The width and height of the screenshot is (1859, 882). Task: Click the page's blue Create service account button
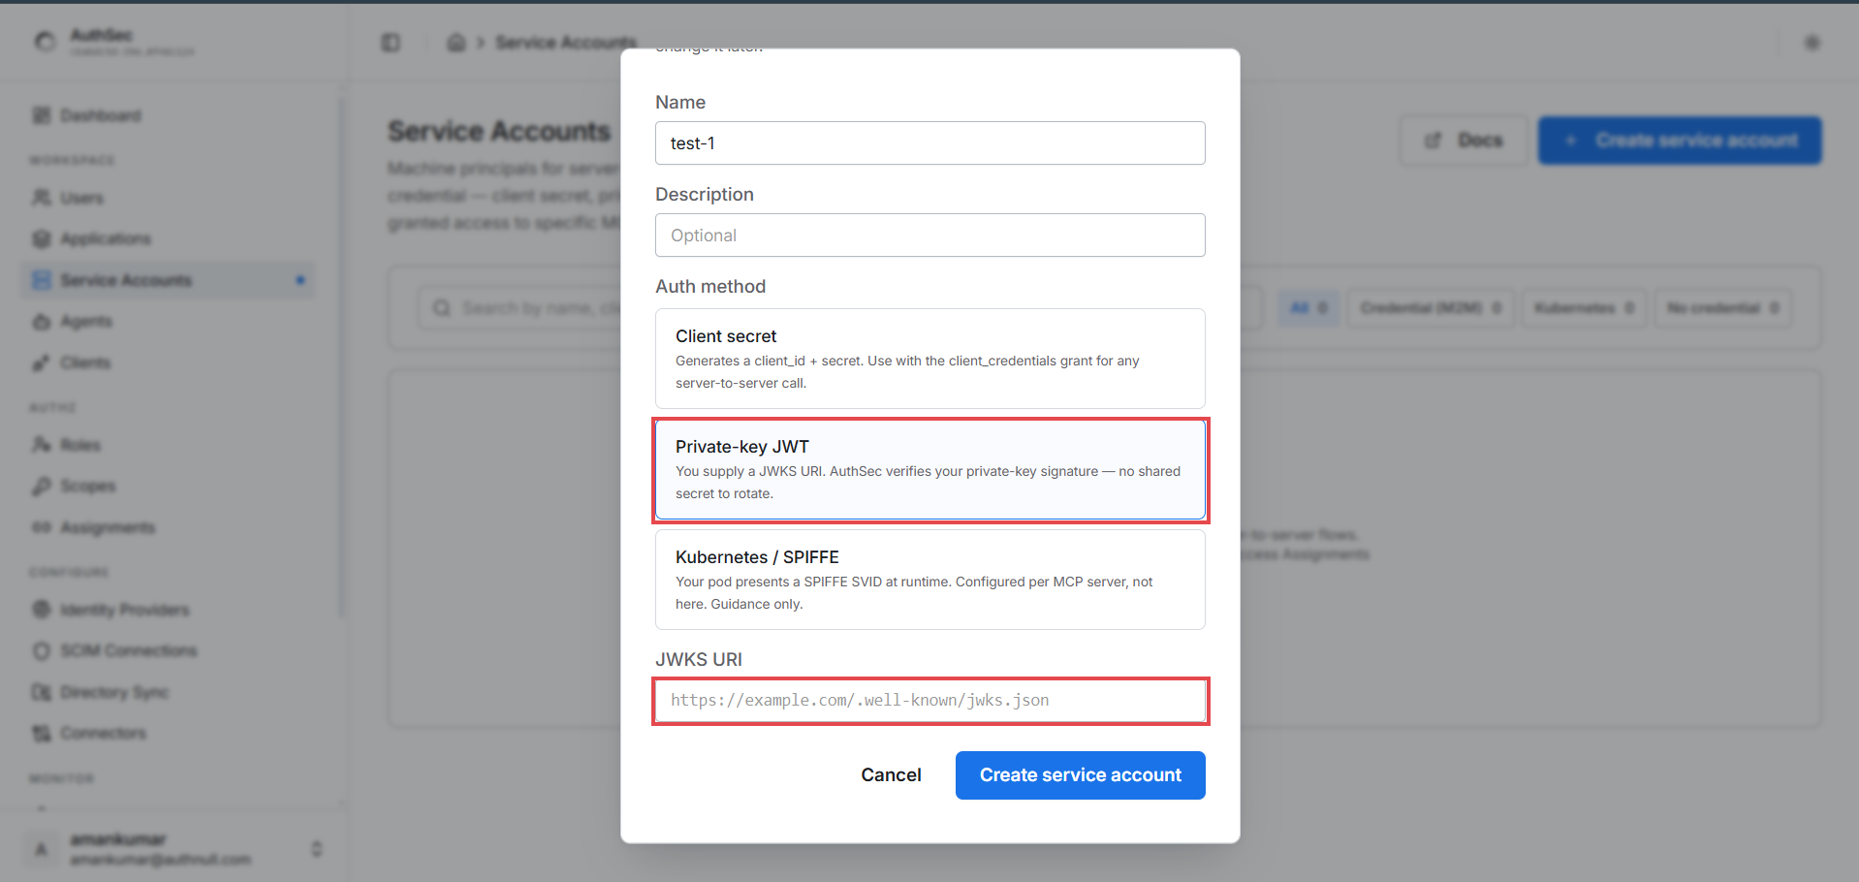1680,141
